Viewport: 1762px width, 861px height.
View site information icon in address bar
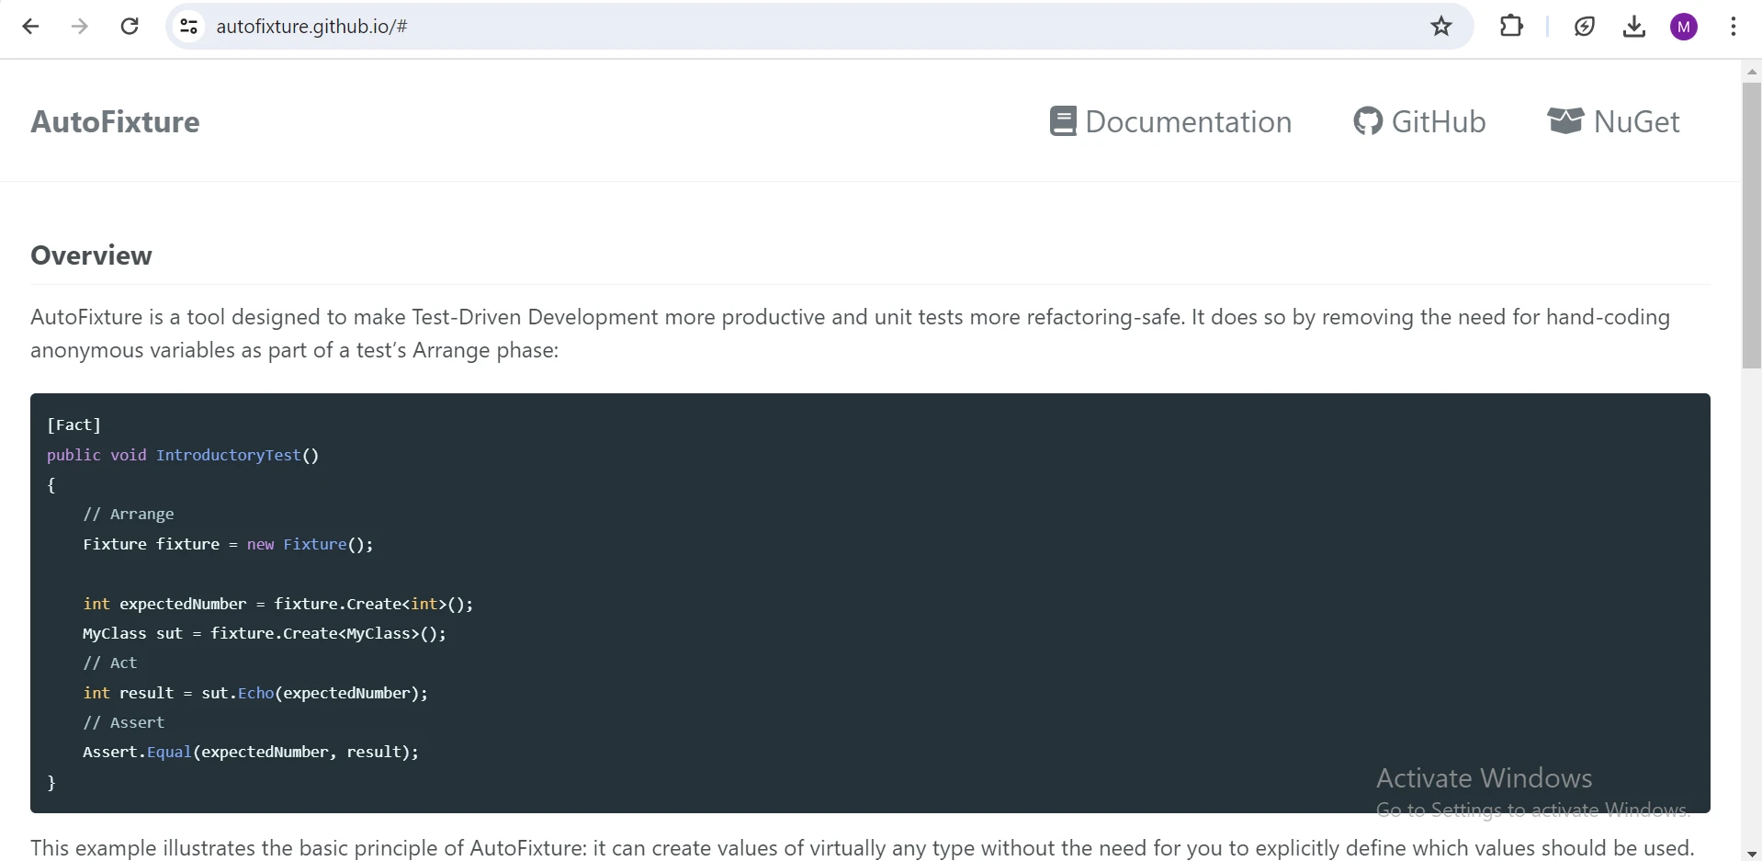coord(188,27)
